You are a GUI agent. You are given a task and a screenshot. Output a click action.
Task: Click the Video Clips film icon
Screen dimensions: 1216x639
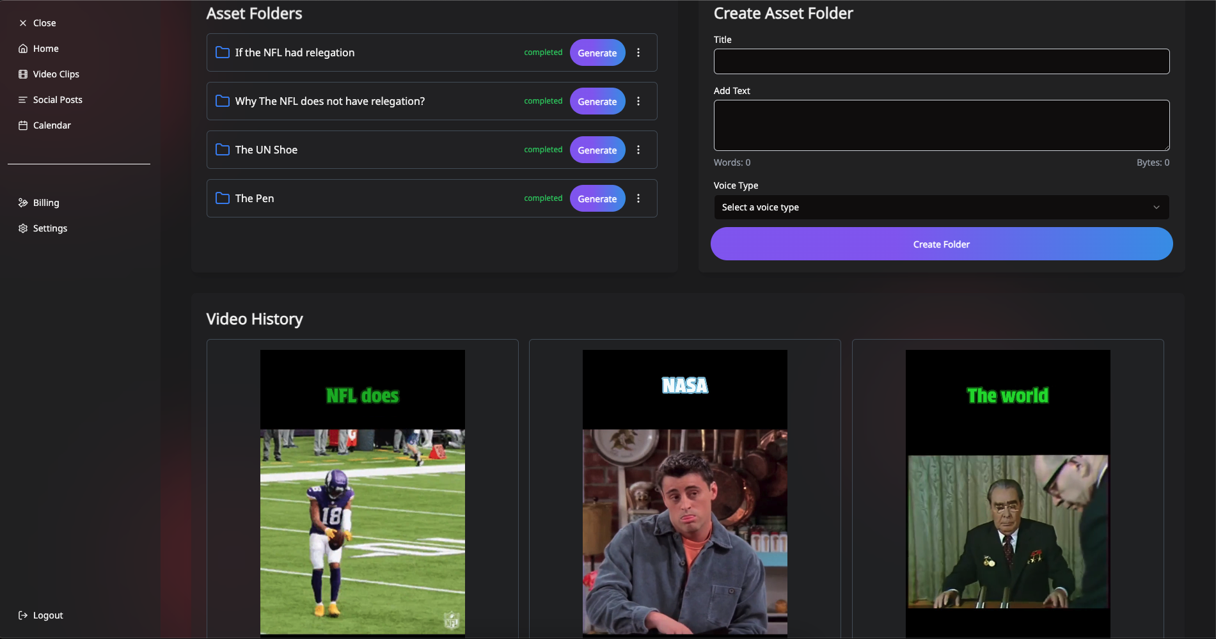pyautogui.click(x=23, y=74)
